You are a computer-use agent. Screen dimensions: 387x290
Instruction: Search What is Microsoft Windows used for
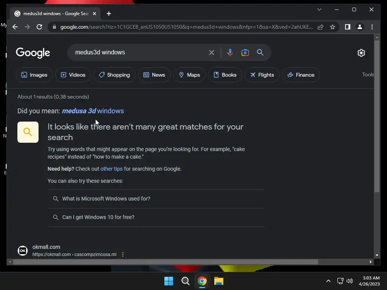click(x=155, y=199)
